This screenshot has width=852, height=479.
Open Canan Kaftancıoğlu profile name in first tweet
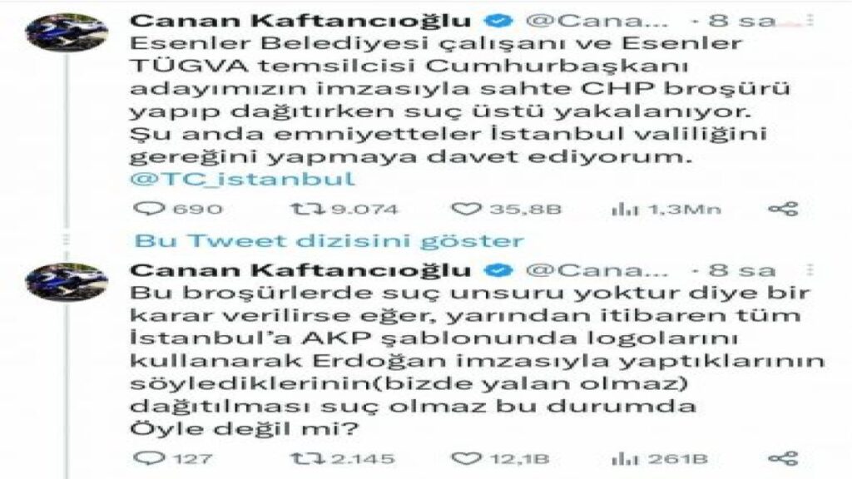(300, 21)
